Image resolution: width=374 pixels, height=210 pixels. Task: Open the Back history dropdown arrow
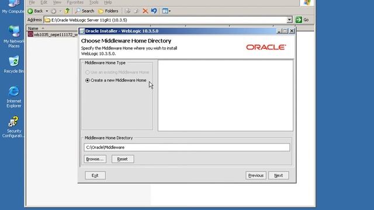(47, 11)
